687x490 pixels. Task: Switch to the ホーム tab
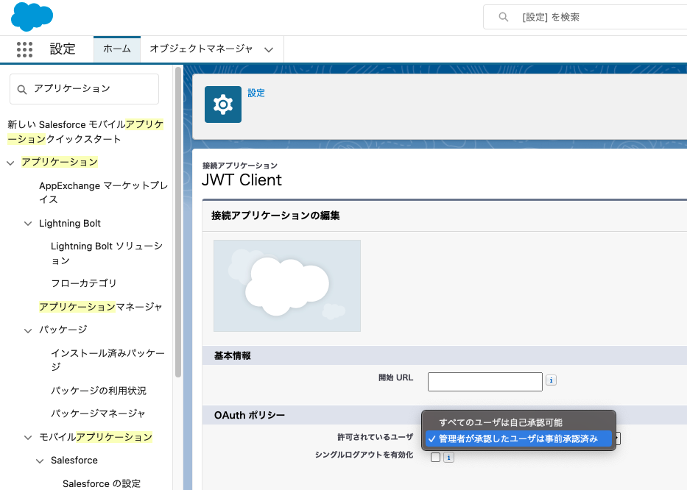point(116,49)
